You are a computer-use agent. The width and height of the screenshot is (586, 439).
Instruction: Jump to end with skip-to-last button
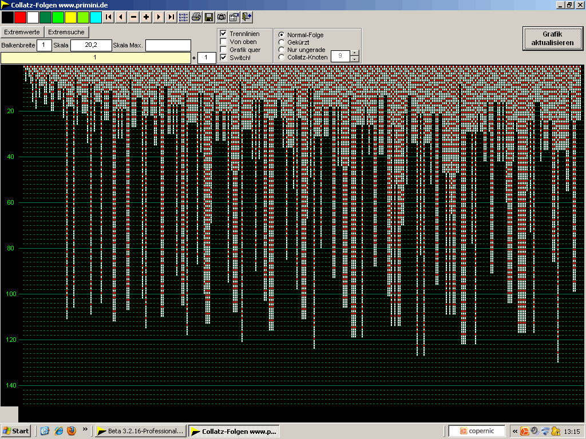[171, 17]
